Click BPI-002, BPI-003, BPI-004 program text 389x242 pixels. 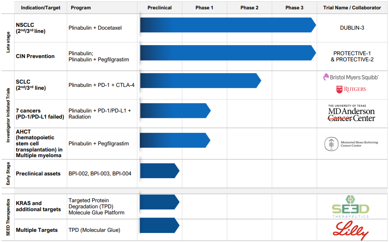click(100, 174)
